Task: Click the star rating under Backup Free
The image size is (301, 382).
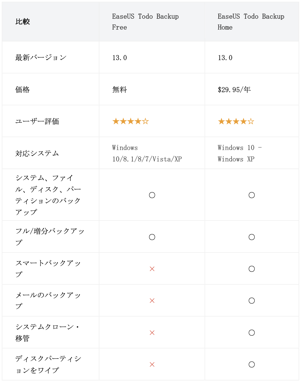Action: pos(130,121)
